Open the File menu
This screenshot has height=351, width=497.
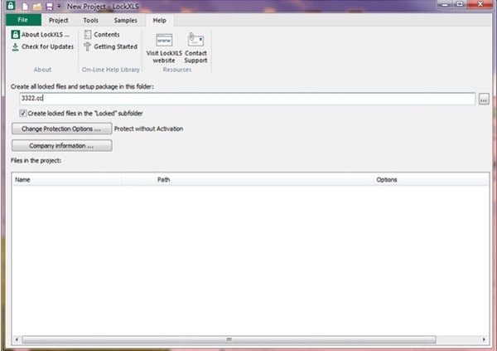pos(23,20)
